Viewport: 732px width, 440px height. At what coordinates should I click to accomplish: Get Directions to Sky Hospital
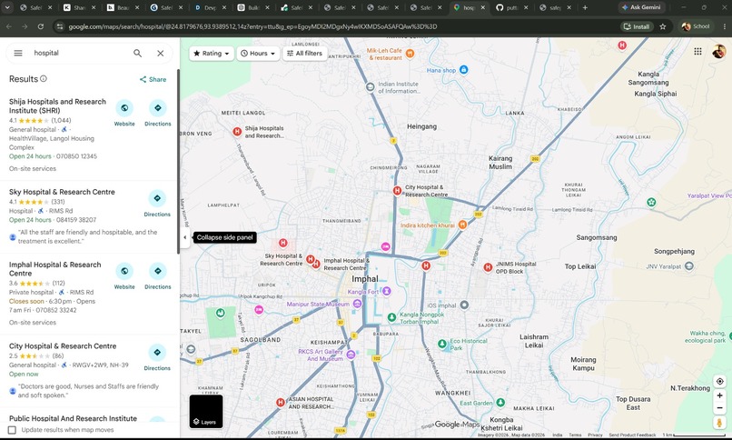point(157,204)
